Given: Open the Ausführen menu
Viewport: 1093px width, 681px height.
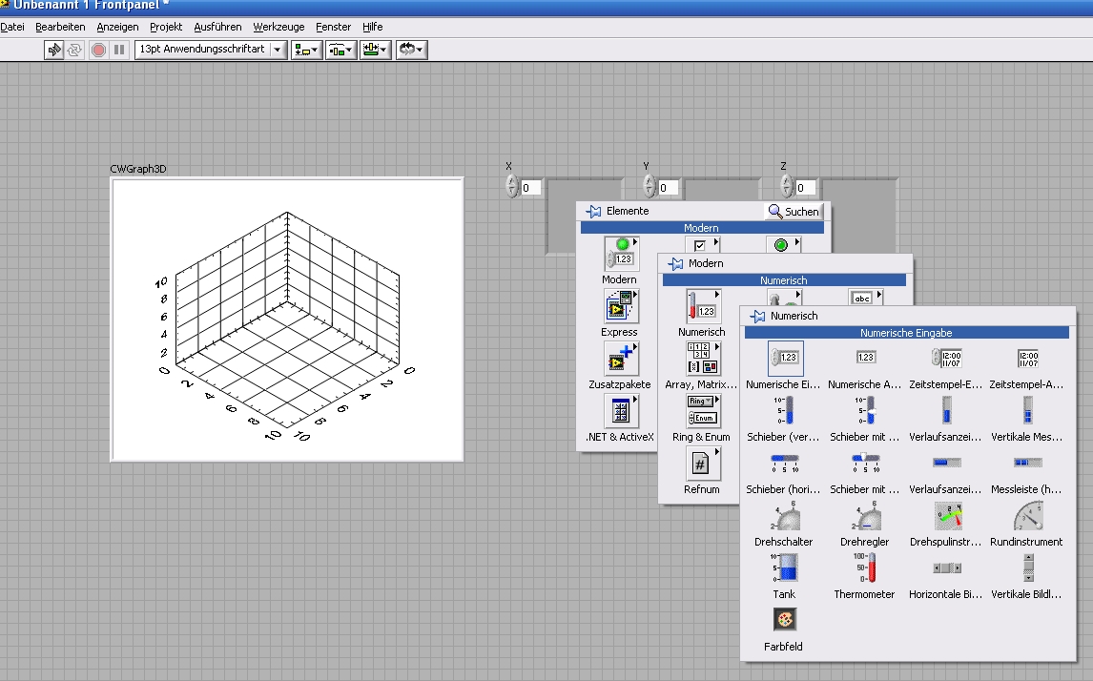Looking at the screenshot, I should (x=217, y=27).
